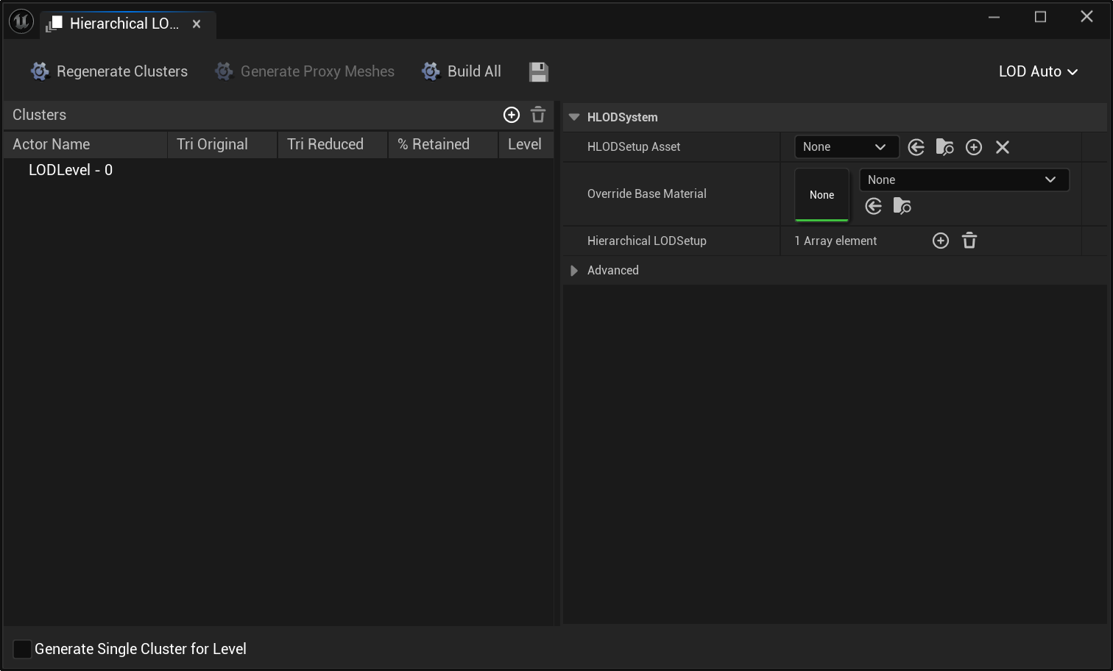Sort by Level column header
The width and height of the screenshot is (1113, 671).
tap(526, 144)
